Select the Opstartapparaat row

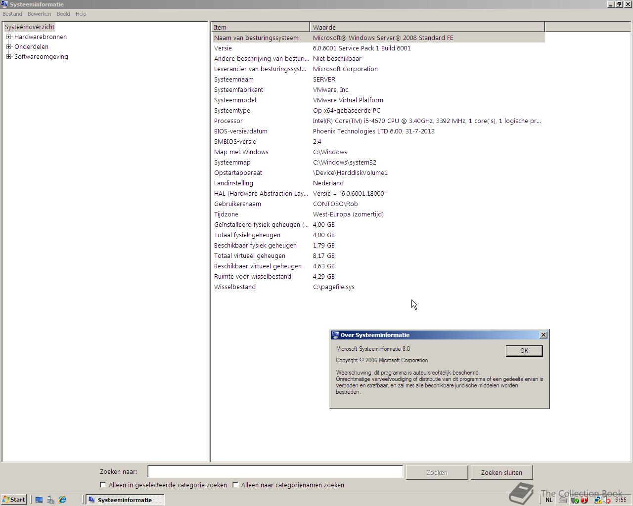coord(378,172)
